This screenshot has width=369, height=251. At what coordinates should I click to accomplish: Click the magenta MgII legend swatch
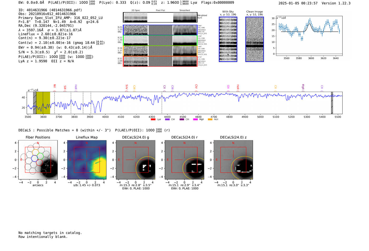click(x=195, y=120)
